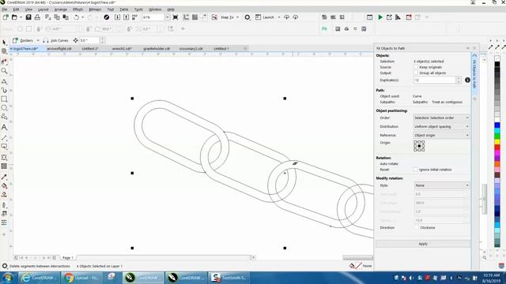
Task: Click the Launch button
Action: 266,17
